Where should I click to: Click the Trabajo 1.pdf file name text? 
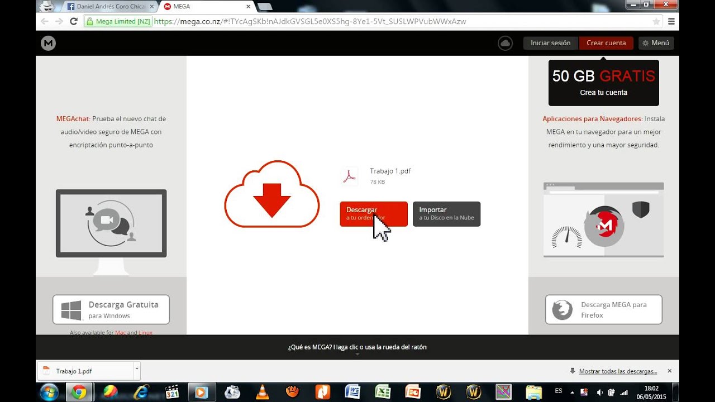[x=390, y=171]
